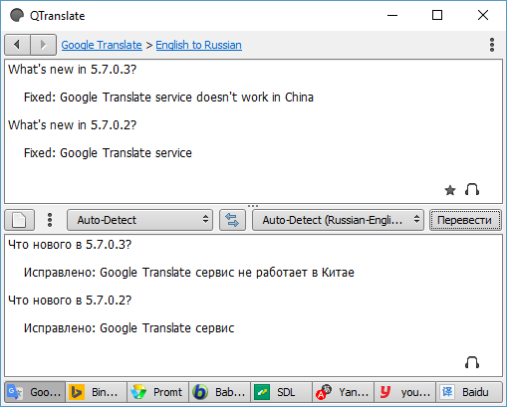The width and height of the screenshot is (507, 407).
Task: Minimize the QTranslate window
Action: [392, 15]
